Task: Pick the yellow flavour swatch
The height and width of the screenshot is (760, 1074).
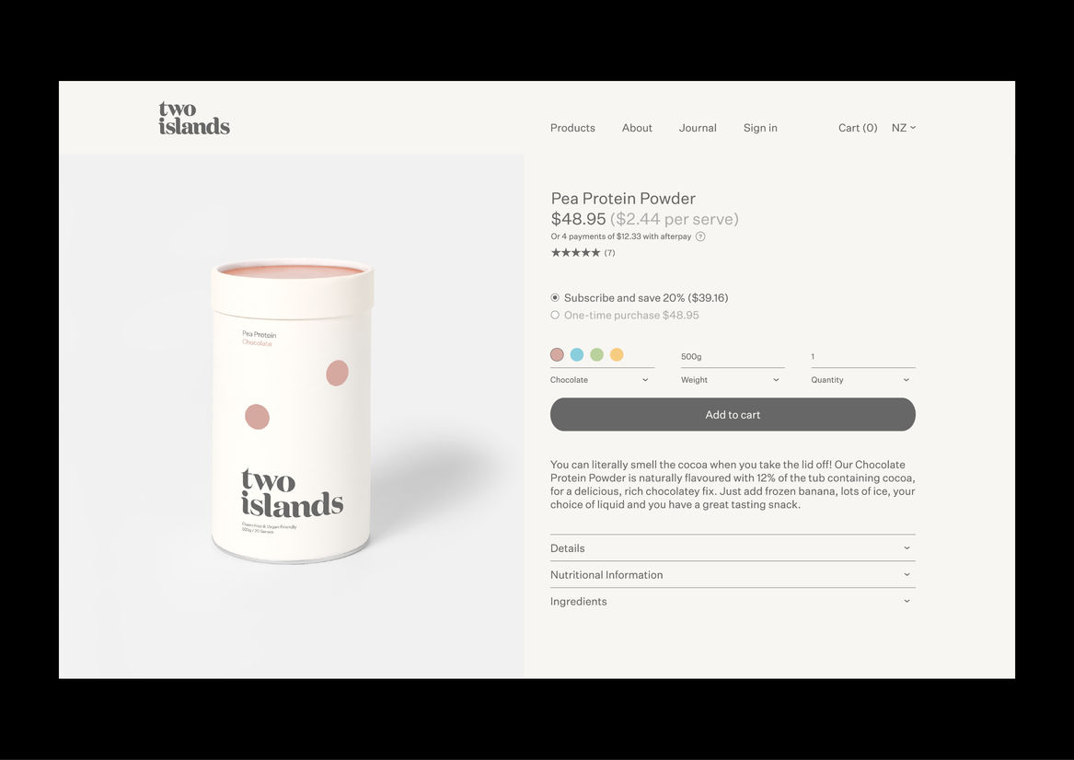Action: [x=617, y=354]
